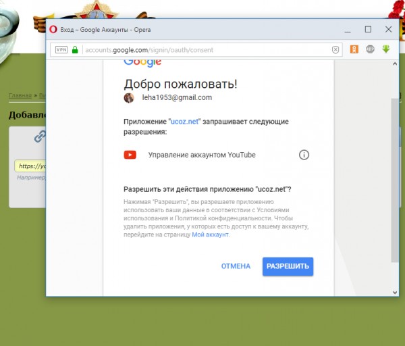Open the Odnoklassniki extension icon
This screenshot has width=405, height=346.
[x=354, y=49]
